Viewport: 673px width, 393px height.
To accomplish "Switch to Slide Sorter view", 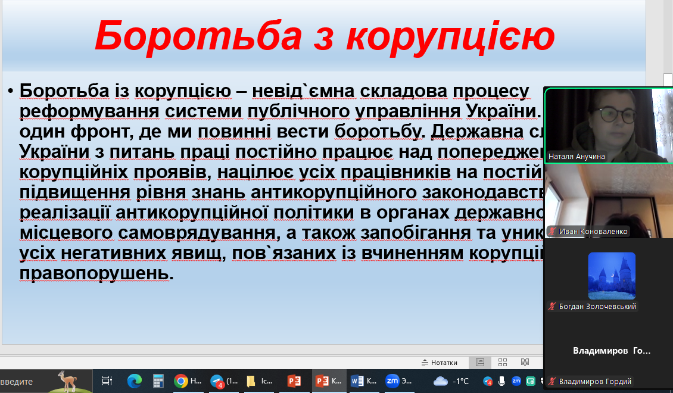I will (503, 363).
